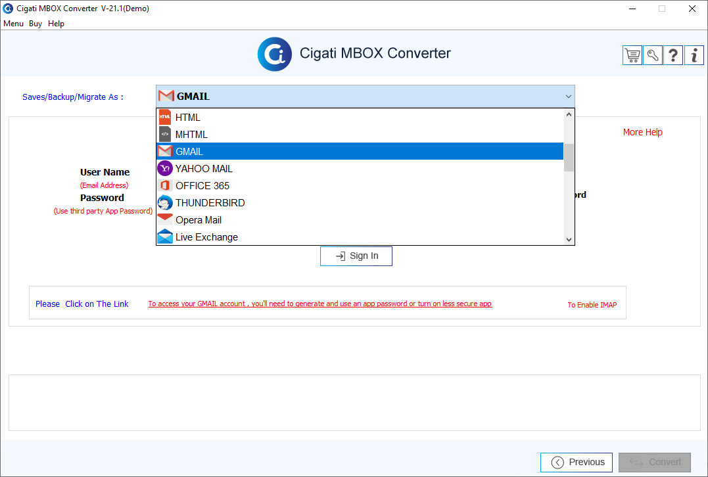The height and width of the screenshot is (477, 708).
Task: Choose Live Exchange from the list
Action: coord(360,237)
